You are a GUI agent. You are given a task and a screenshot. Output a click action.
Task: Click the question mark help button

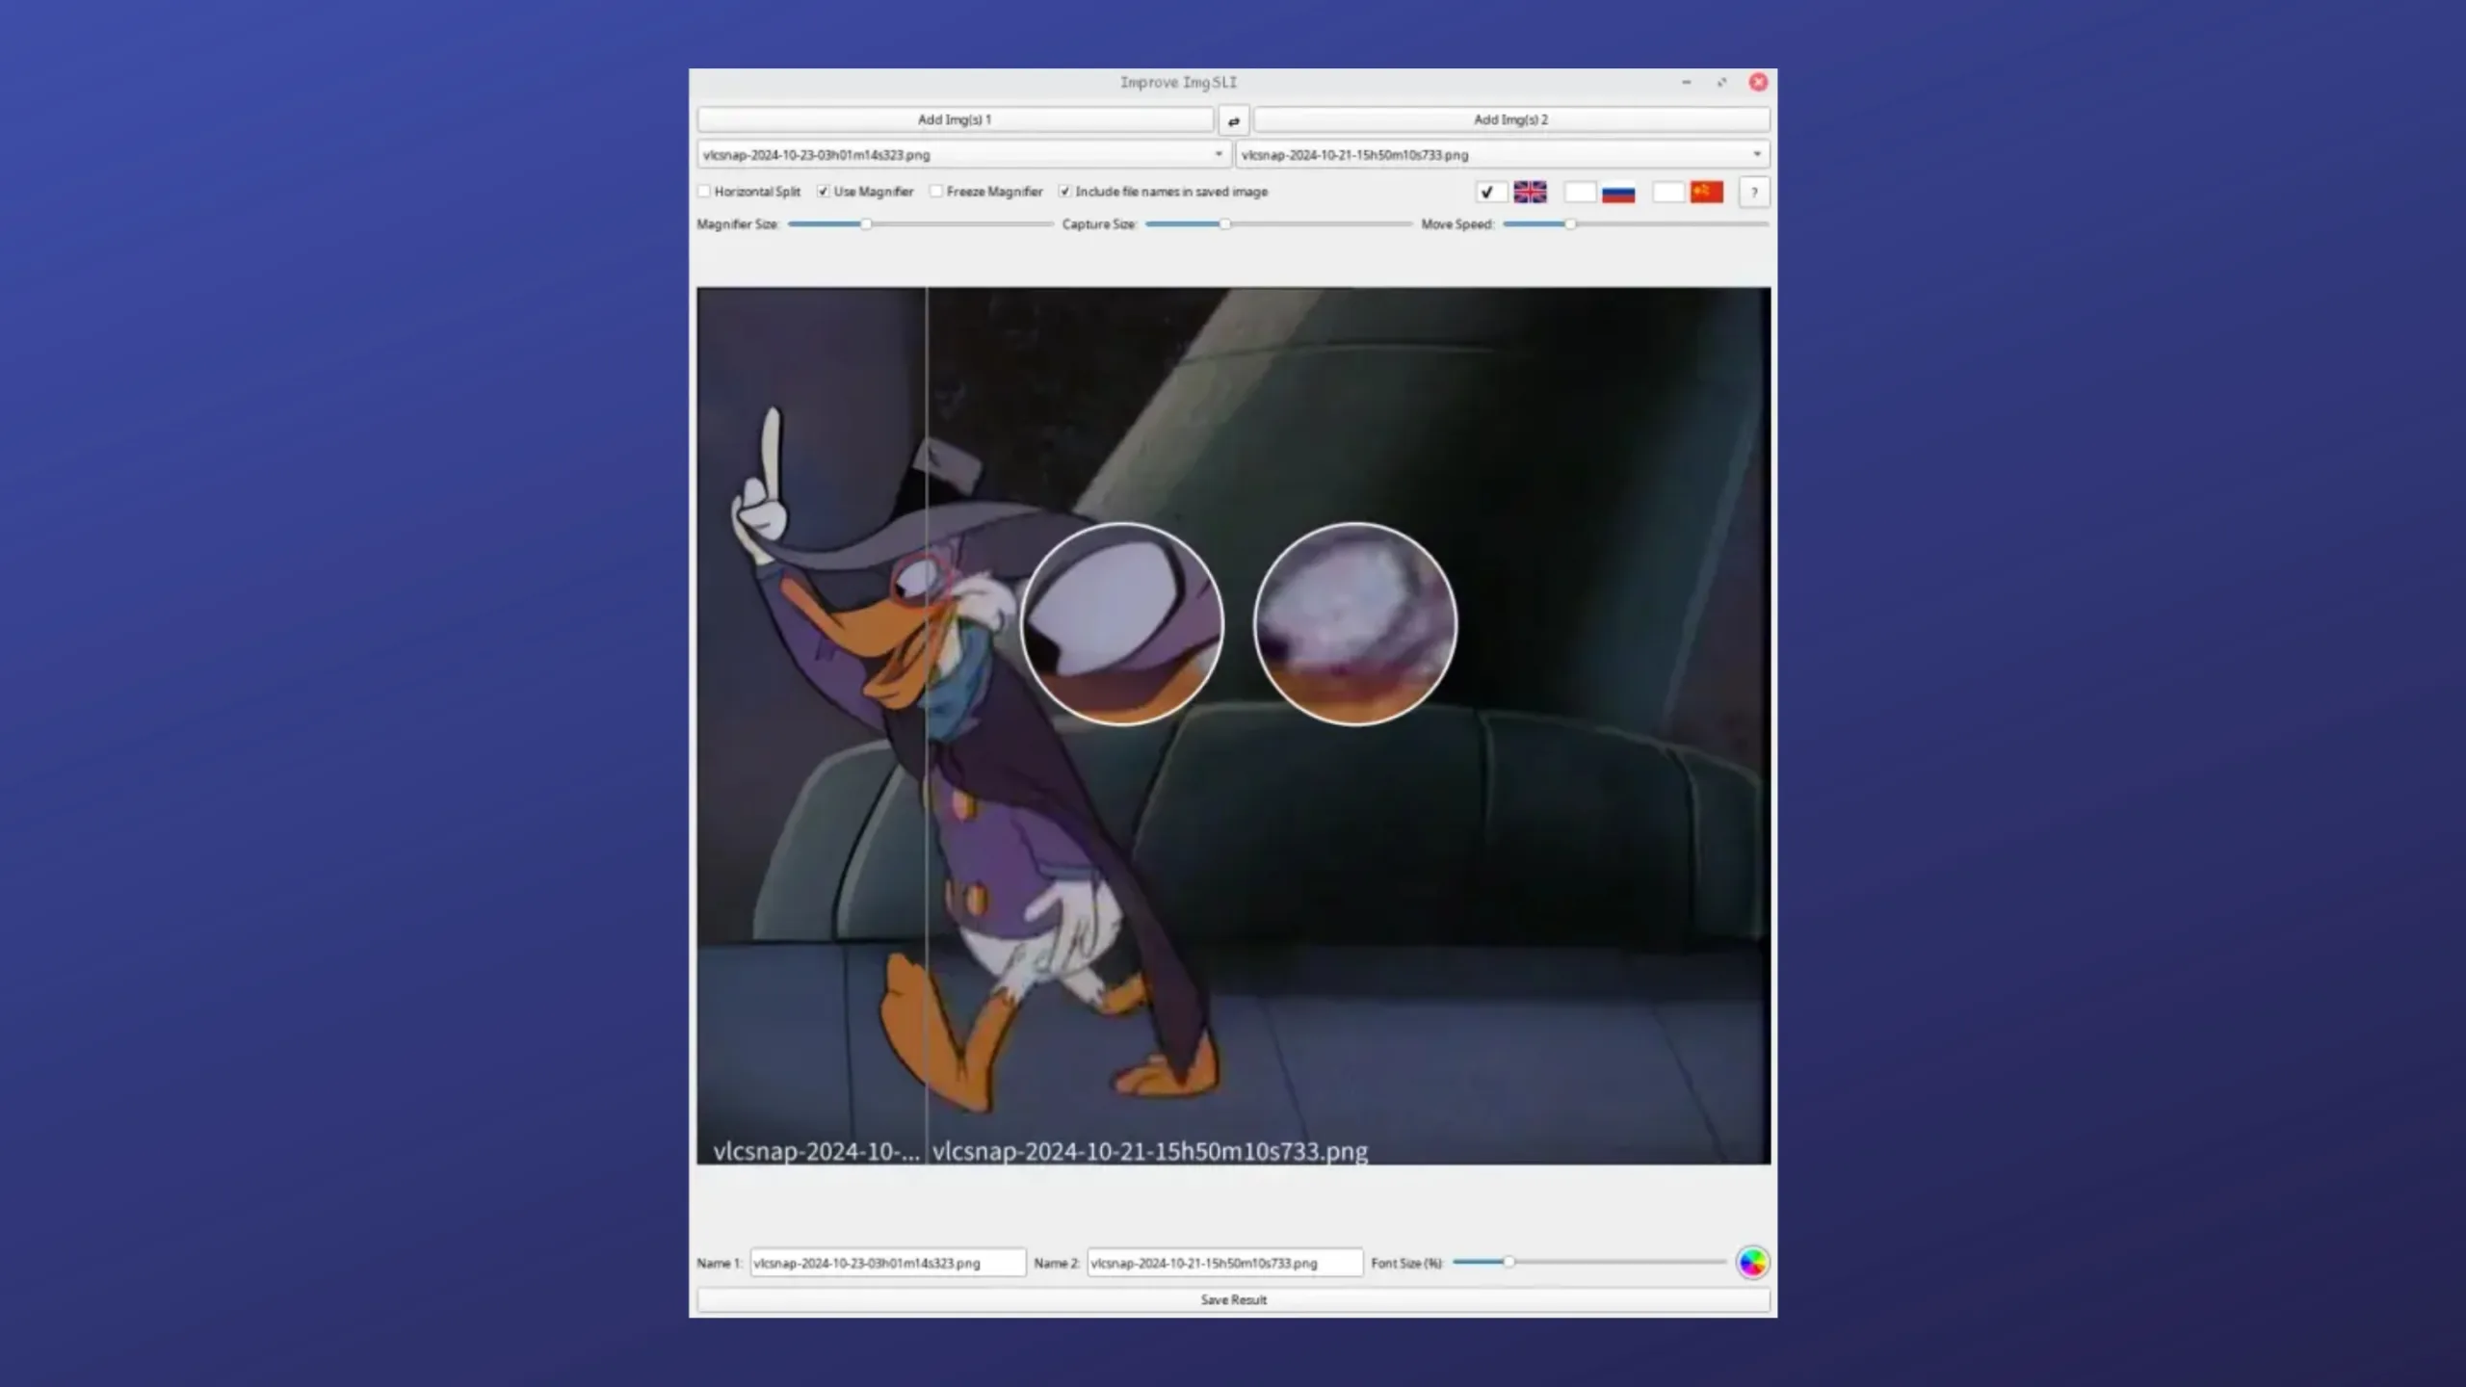pyautogui.click(x=1754, y=192)
